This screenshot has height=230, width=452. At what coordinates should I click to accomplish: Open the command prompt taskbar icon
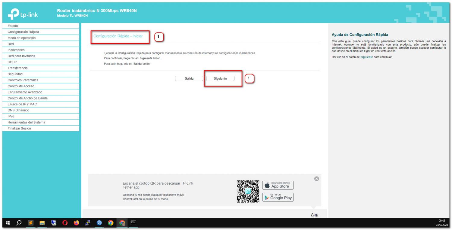133,223
